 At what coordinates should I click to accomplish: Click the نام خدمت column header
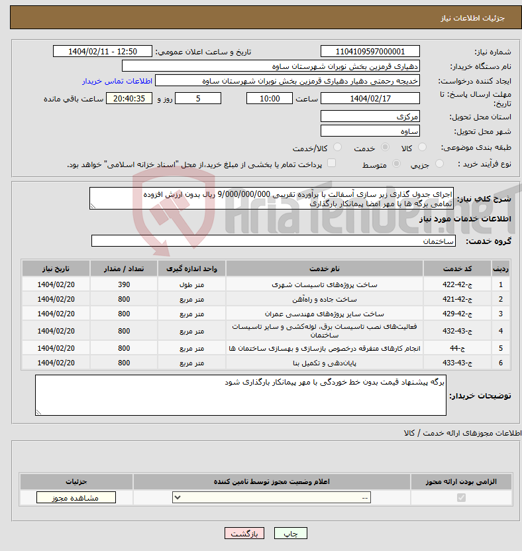(325, 269)
